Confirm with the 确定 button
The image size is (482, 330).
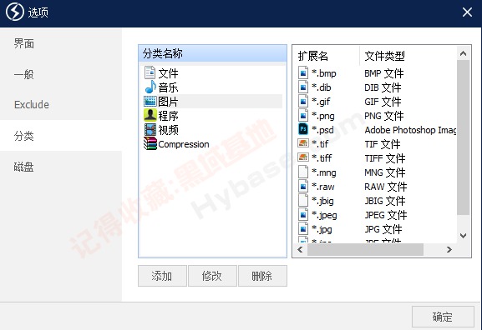tap(443, 317)
